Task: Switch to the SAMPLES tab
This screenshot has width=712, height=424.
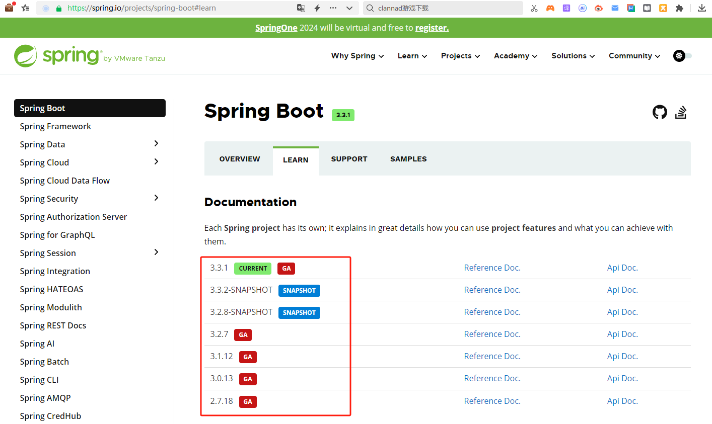Action: (408, 159)
